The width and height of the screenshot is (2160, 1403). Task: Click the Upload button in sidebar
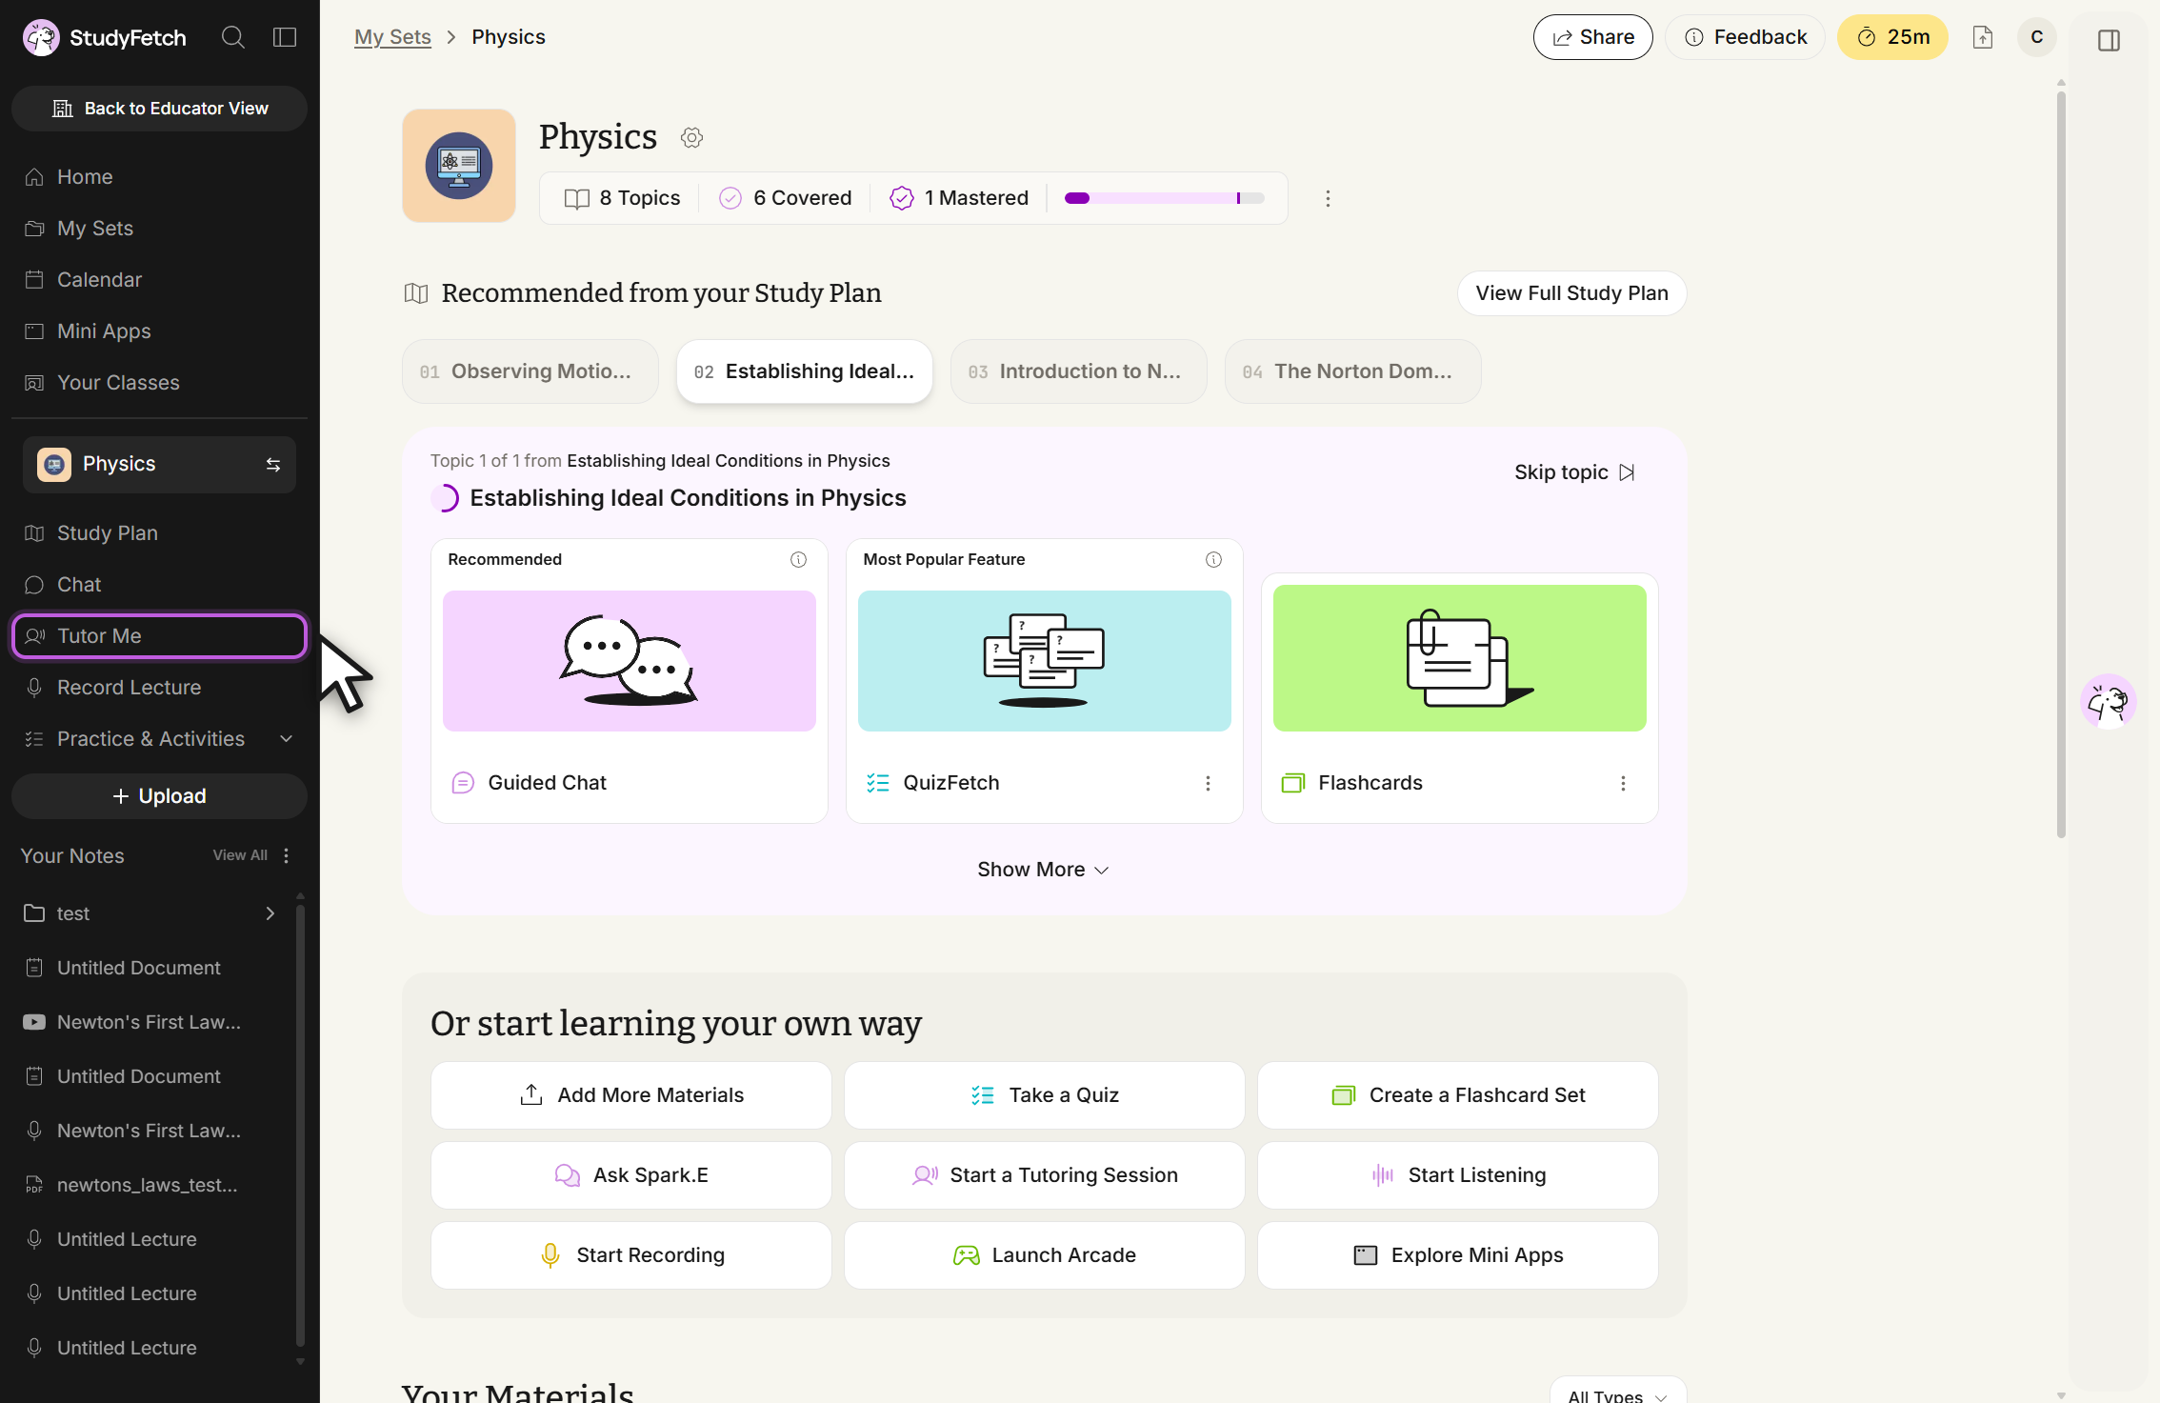[159, 796]
